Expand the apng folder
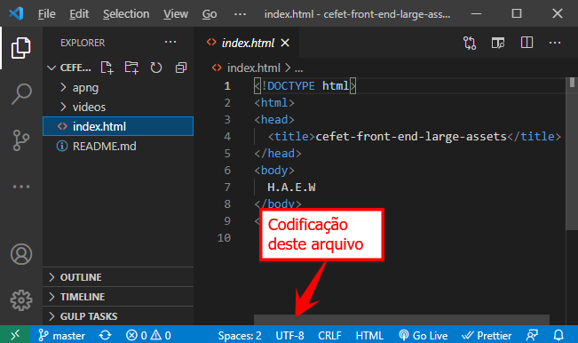This screenshot has width=578, height=343. pyautogui.click(x=118, y=87)
